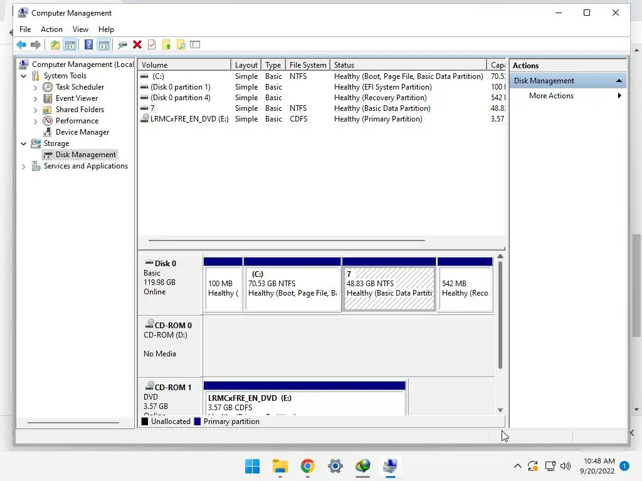
Task: Click the (C:) 70.53 GB partition block
Action: click(x=292, y=289)
